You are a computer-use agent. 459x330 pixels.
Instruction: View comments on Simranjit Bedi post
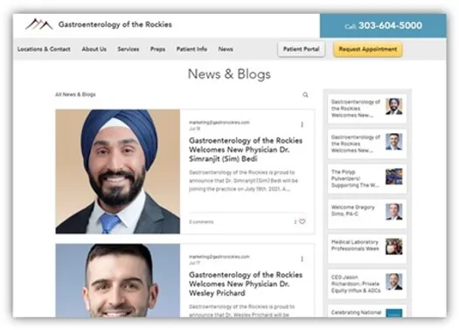point(201,221)
